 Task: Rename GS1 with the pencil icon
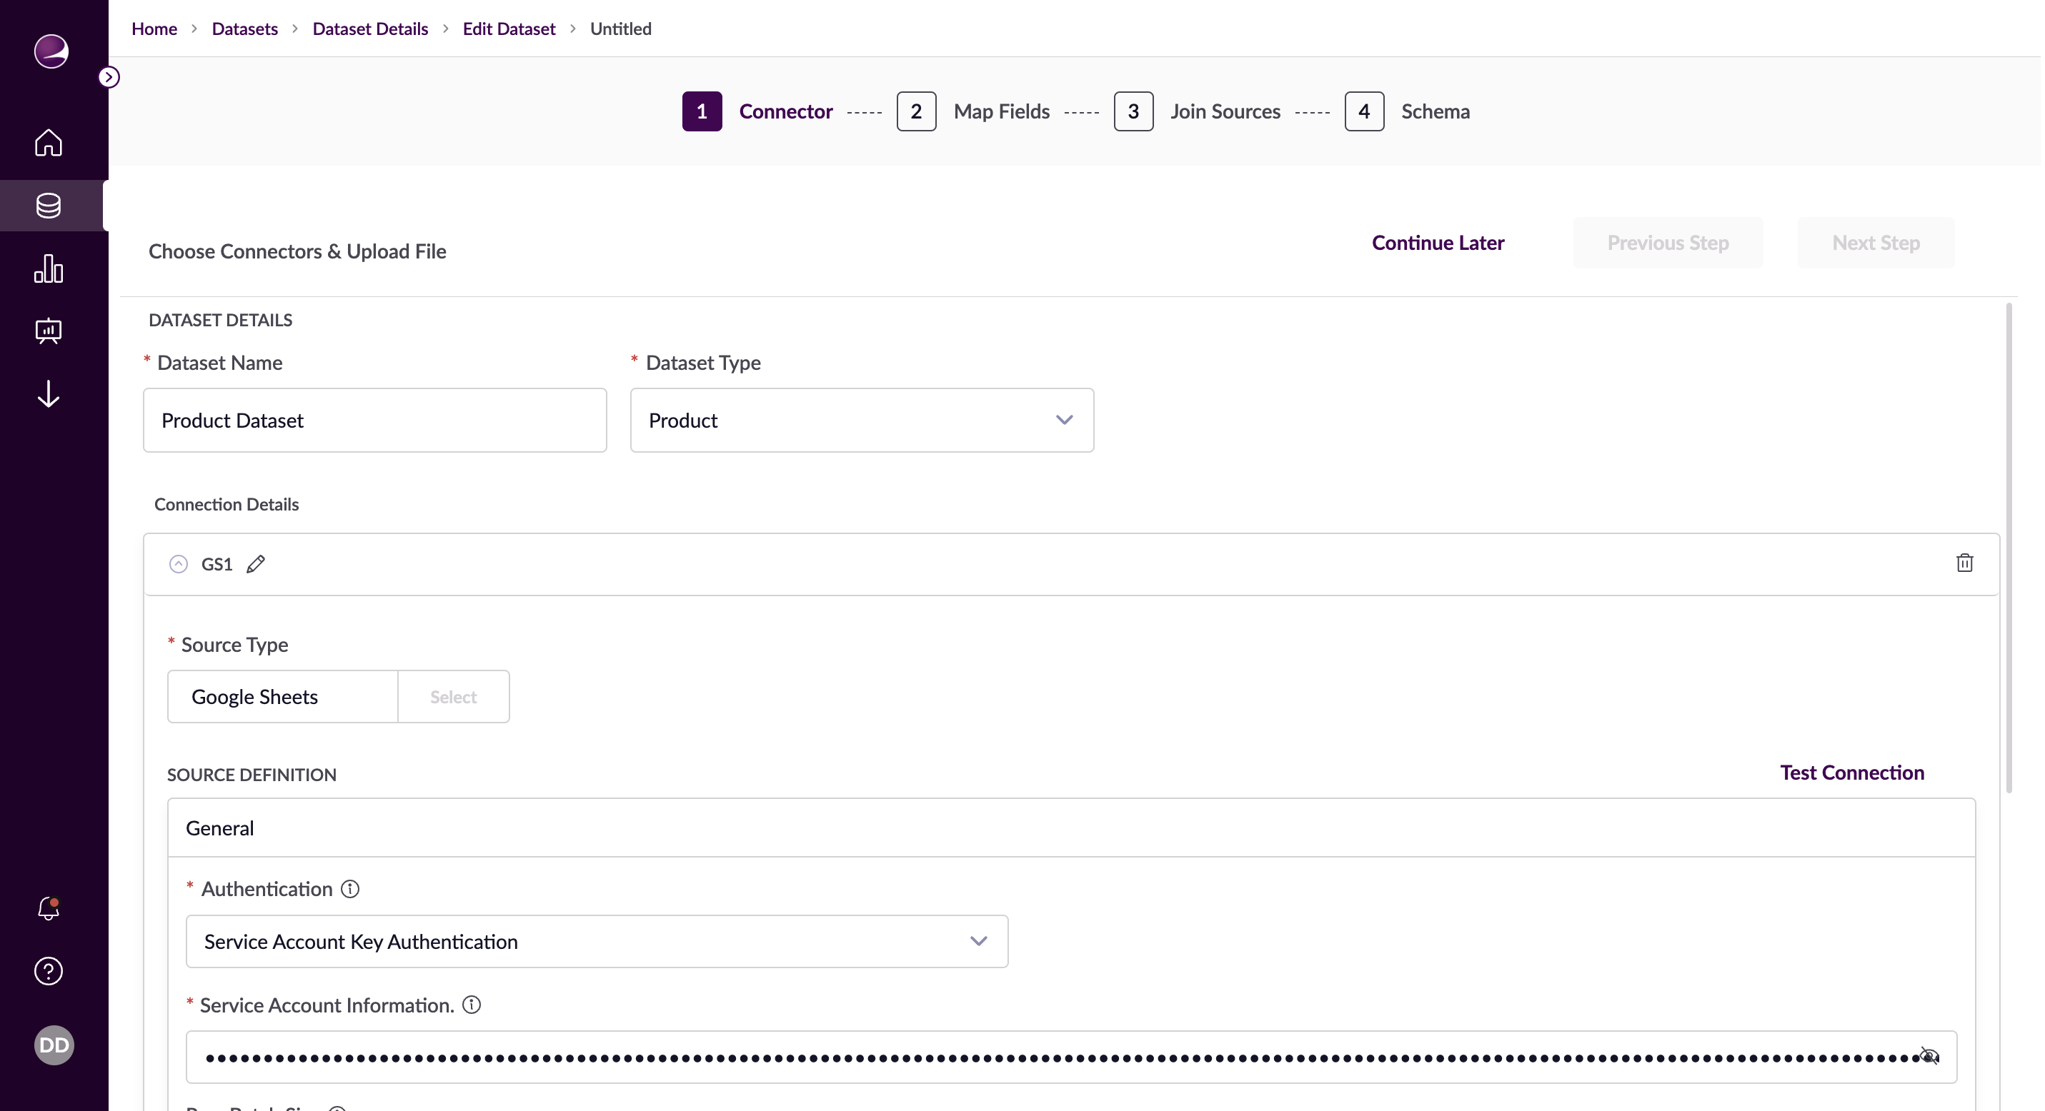pyautogui.click(x=256, y=564)
